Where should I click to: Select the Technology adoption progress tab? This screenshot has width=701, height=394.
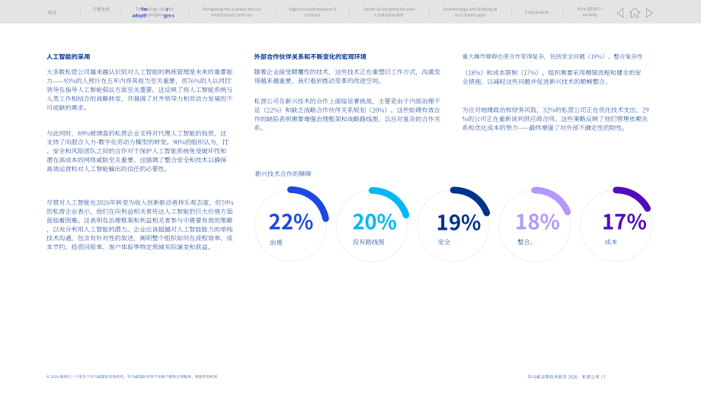click(155, 12)
